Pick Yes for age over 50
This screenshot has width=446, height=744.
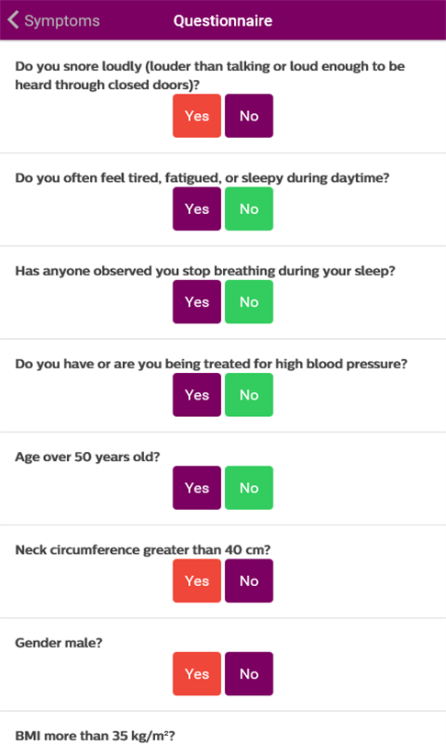(x=196, y=488)
